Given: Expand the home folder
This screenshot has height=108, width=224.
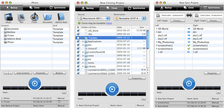Looking at the screenshot, I should [83, 63].
